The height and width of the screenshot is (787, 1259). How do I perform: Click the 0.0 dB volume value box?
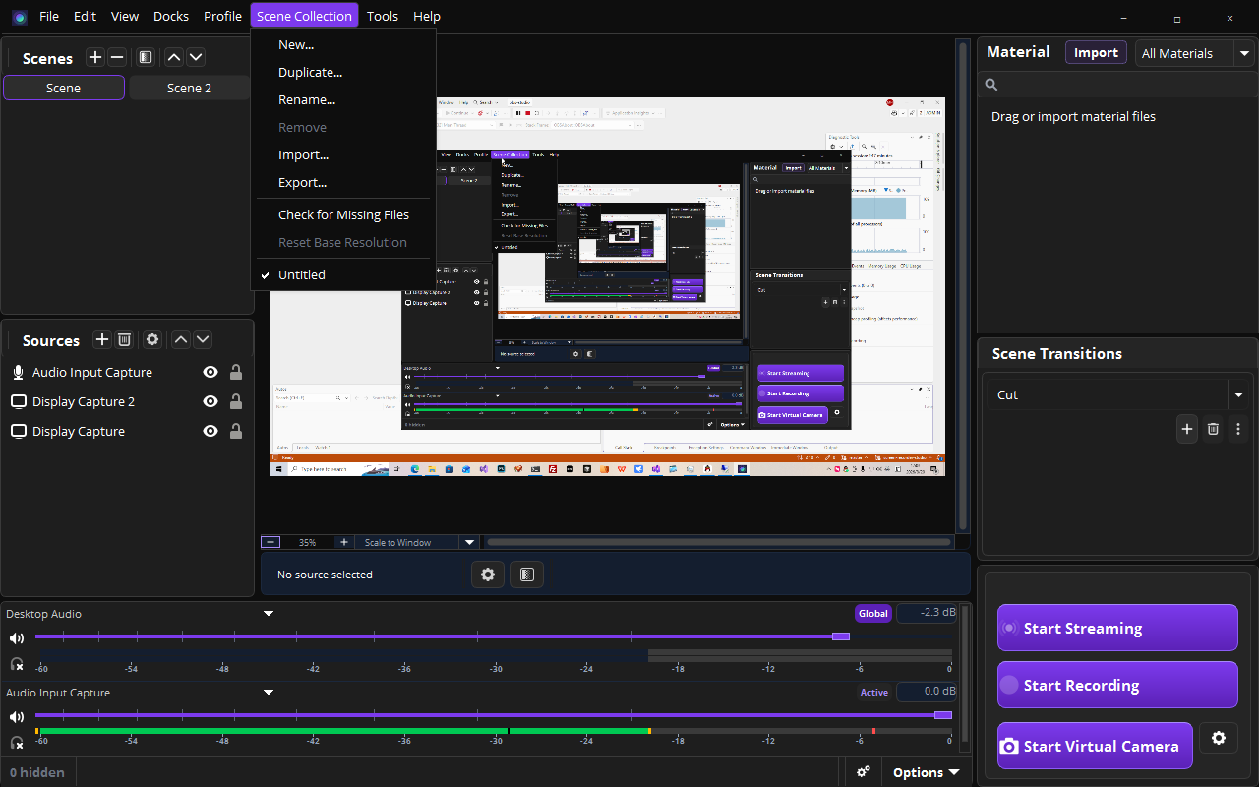(x=927, y=692)
